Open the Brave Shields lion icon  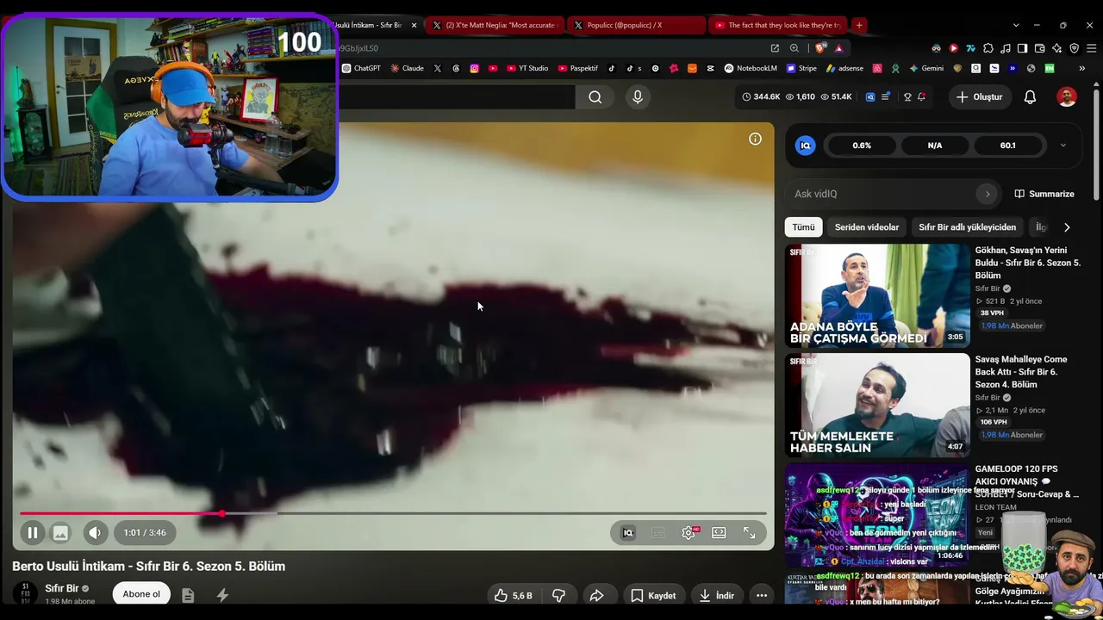point(819,48)
